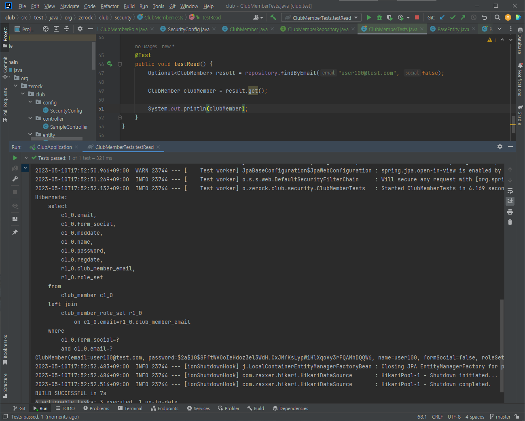The image size is (525, 421).
Task: Open Run panel settings gear
Action: click(x=500, y=147)
